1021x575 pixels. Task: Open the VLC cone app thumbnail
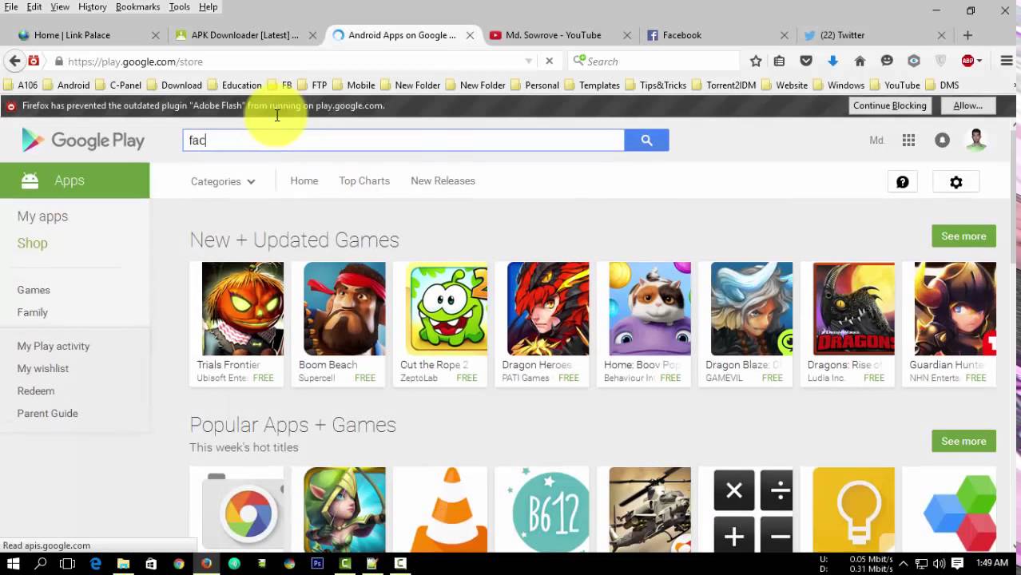tap(451, 509)
